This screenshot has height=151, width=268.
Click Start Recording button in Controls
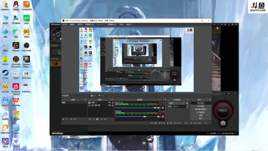(x=201, y=106)
